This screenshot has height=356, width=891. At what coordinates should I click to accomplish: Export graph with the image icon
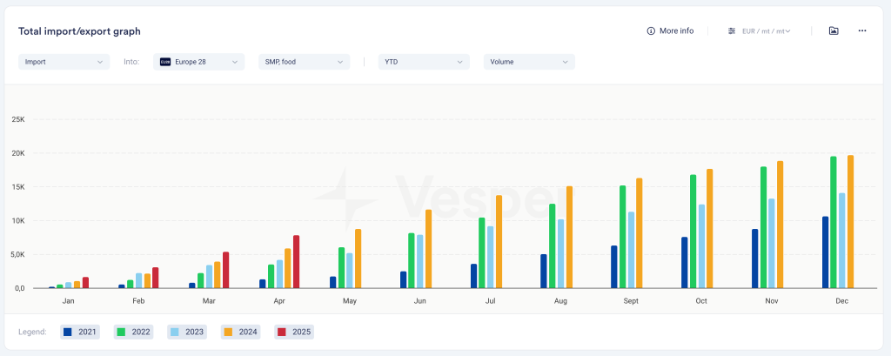pos(834,30)
